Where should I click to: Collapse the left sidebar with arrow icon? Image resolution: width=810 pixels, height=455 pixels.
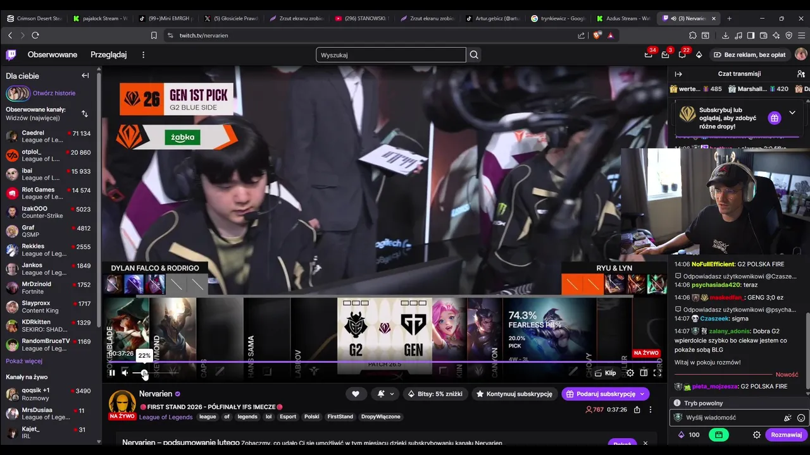pyautogui.click(x=85, y=76)
